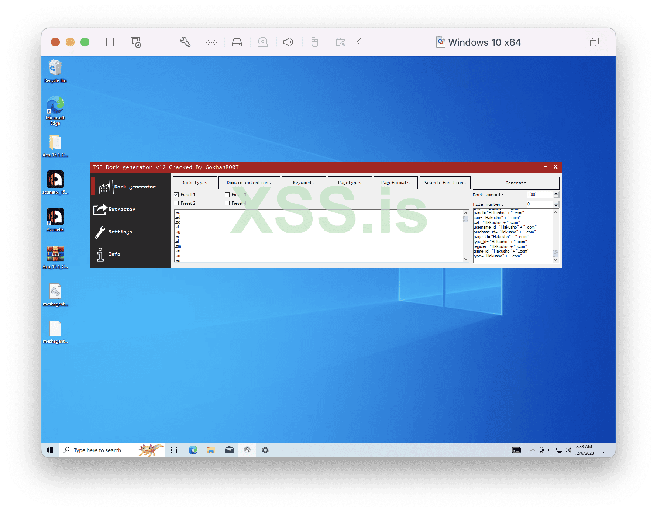Image resolution: width=657 pixels, height=512 pixels.
Task: Open Recycle Bin on desktop
Action: tap(55, 71)
